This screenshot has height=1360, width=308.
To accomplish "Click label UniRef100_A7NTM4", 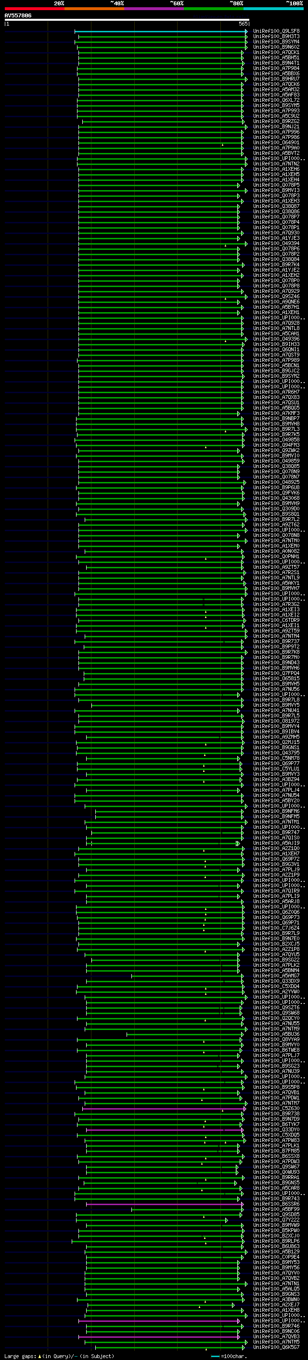I will [x=276, y=636].
